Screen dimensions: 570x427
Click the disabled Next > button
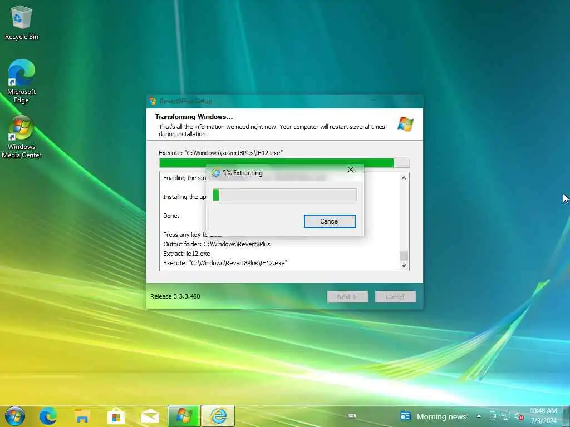[347, 297]
